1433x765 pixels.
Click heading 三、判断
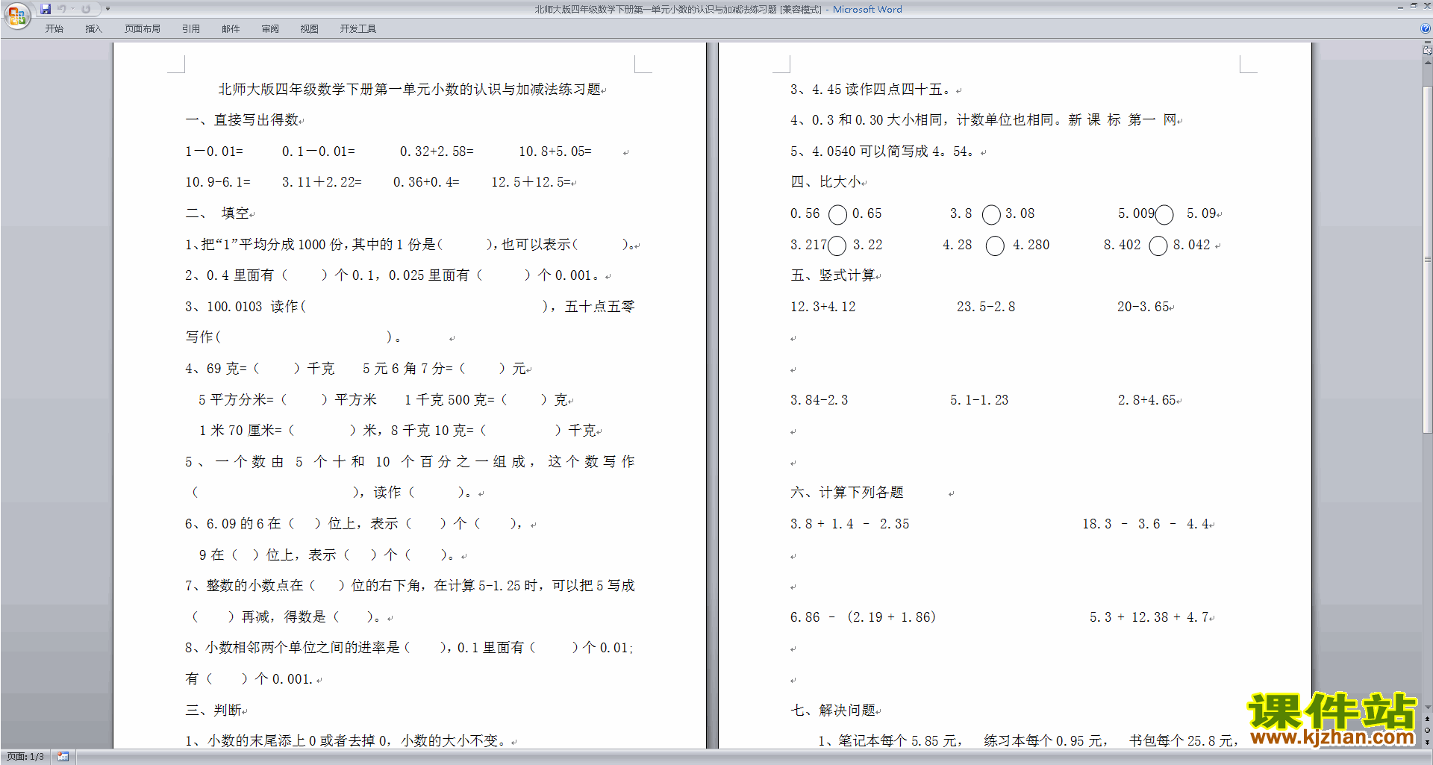tap(213, 711)
